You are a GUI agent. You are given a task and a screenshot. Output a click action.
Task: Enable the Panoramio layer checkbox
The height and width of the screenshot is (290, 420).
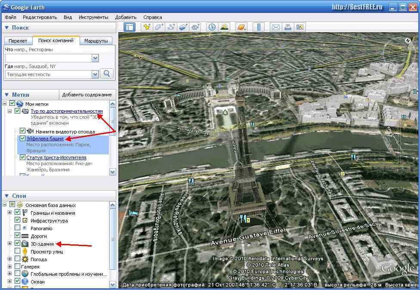(17, 228)
